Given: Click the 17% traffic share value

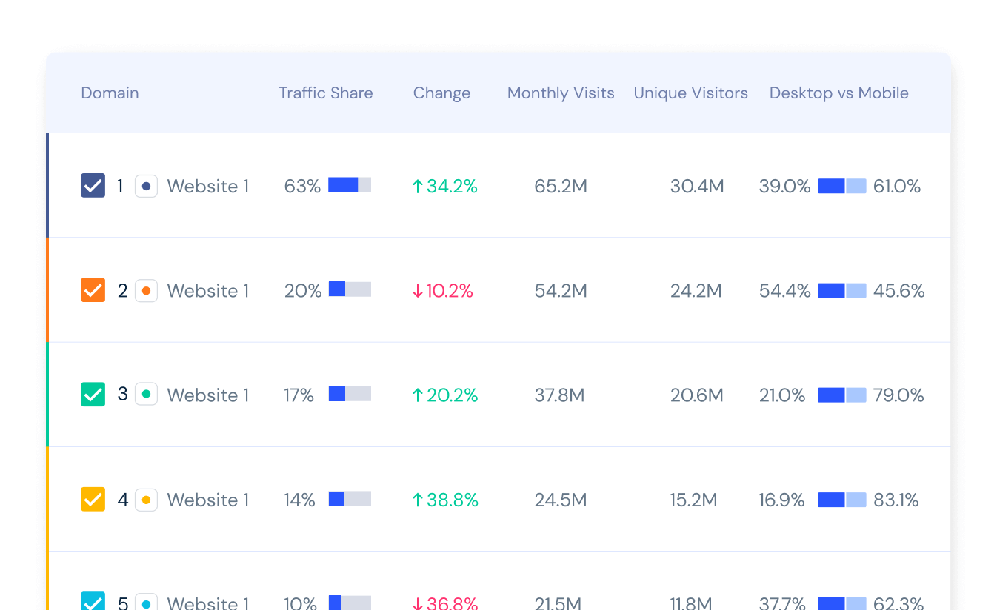Looking at the screenshot, I should pyautogui.click(x=299, y=395).
